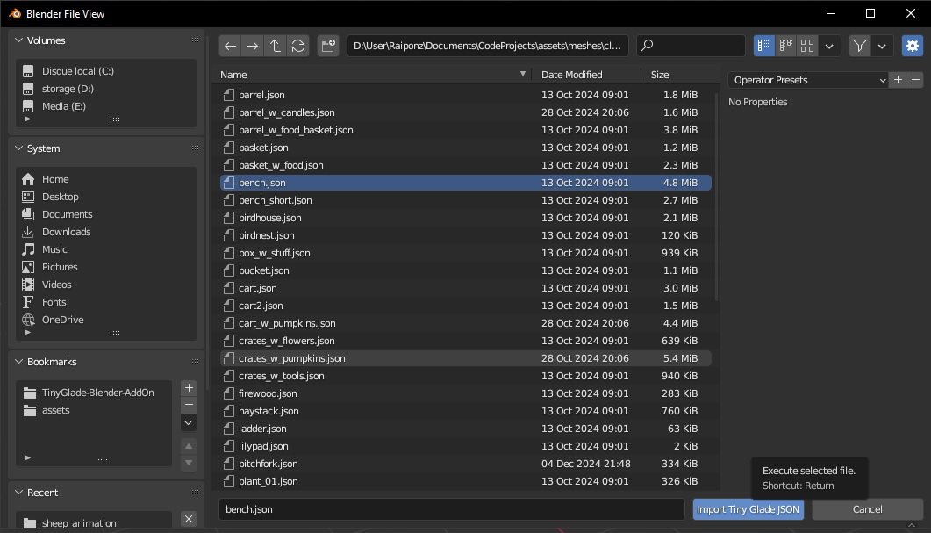This screenshot has width=931, height=533.
Task: Click the file list vertical scrollbar
Action: (717, 196)
